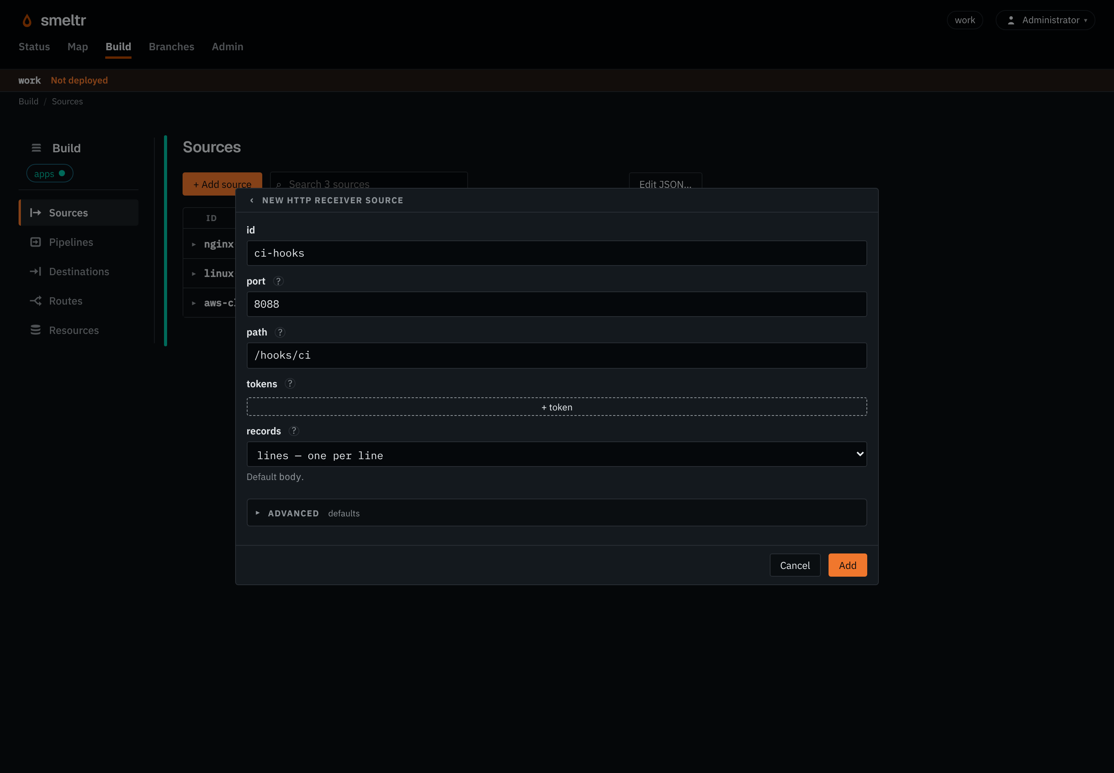Click into the port input field
The width and height of the screenshot is (1114, 773).
(x=557, y=304)
